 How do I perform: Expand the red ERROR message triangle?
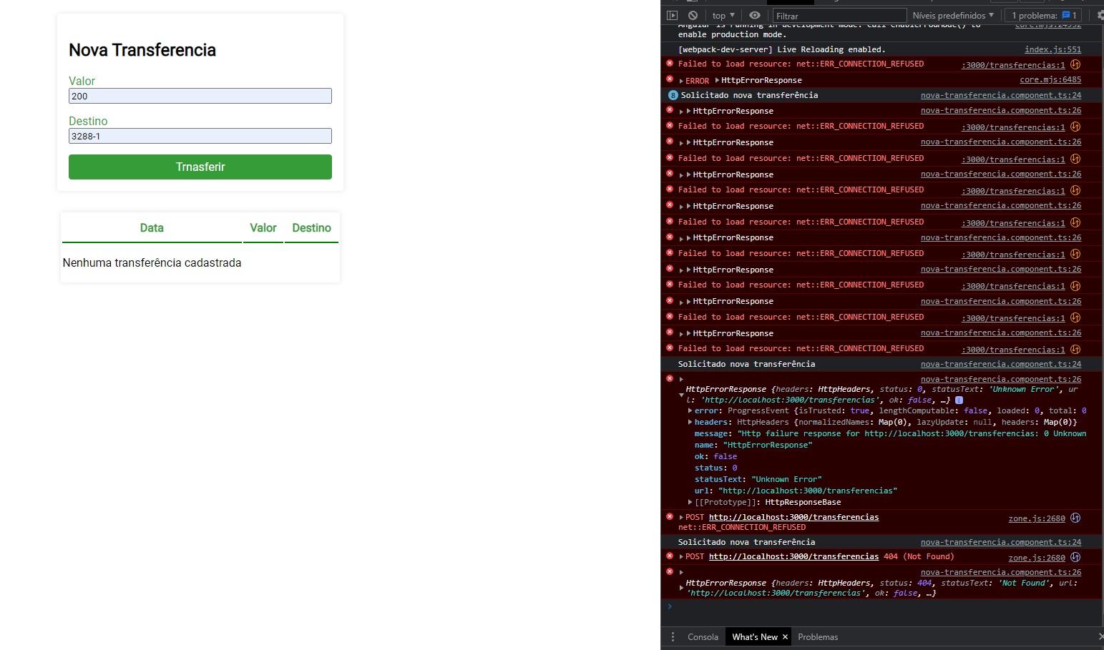[x=681, y=81]
